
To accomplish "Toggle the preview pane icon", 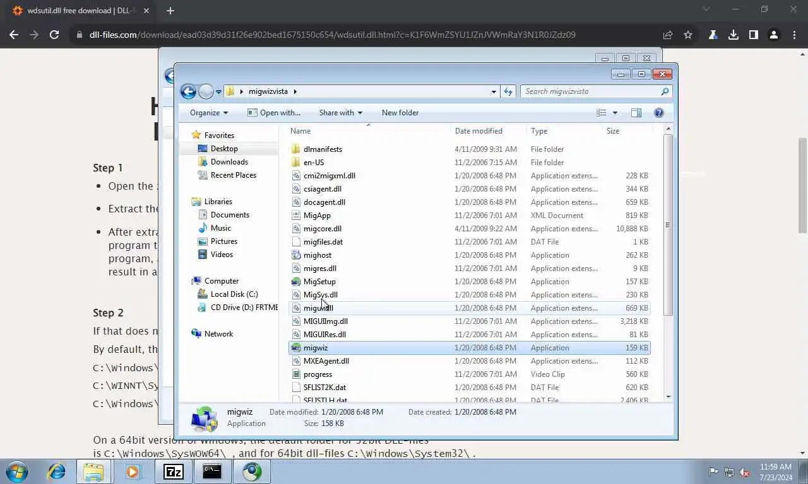I will (636, 113).
